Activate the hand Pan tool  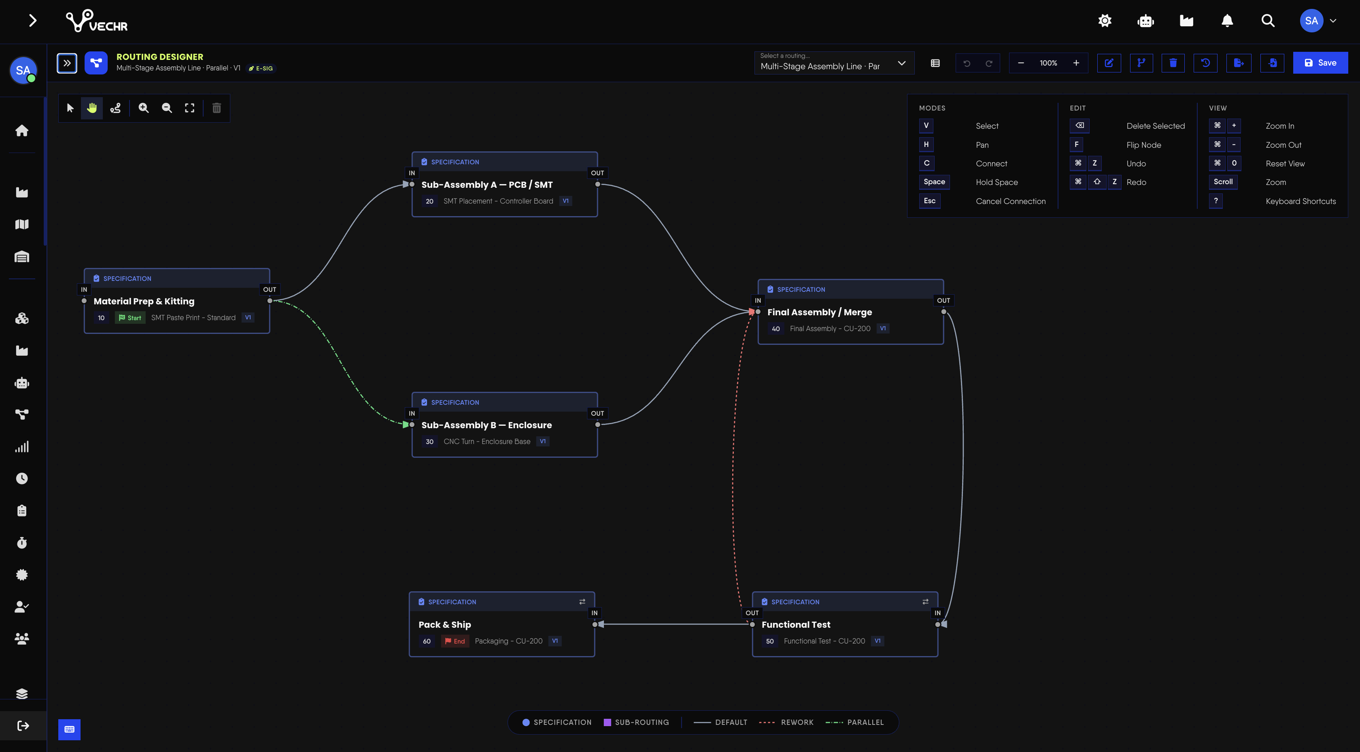point(92,108)
